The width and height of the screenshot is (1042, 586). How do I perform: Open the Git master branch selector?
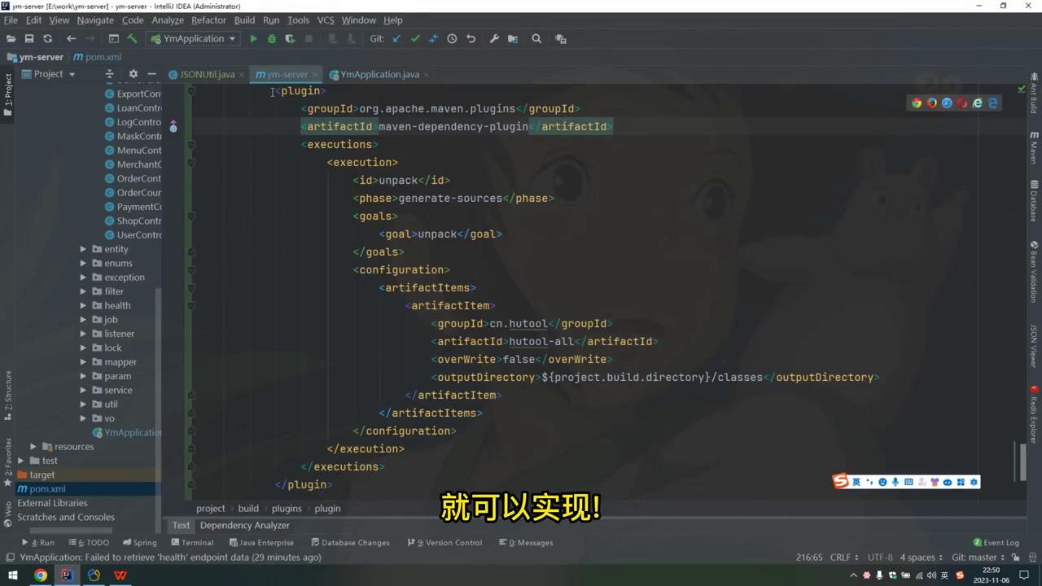[979, 558]
